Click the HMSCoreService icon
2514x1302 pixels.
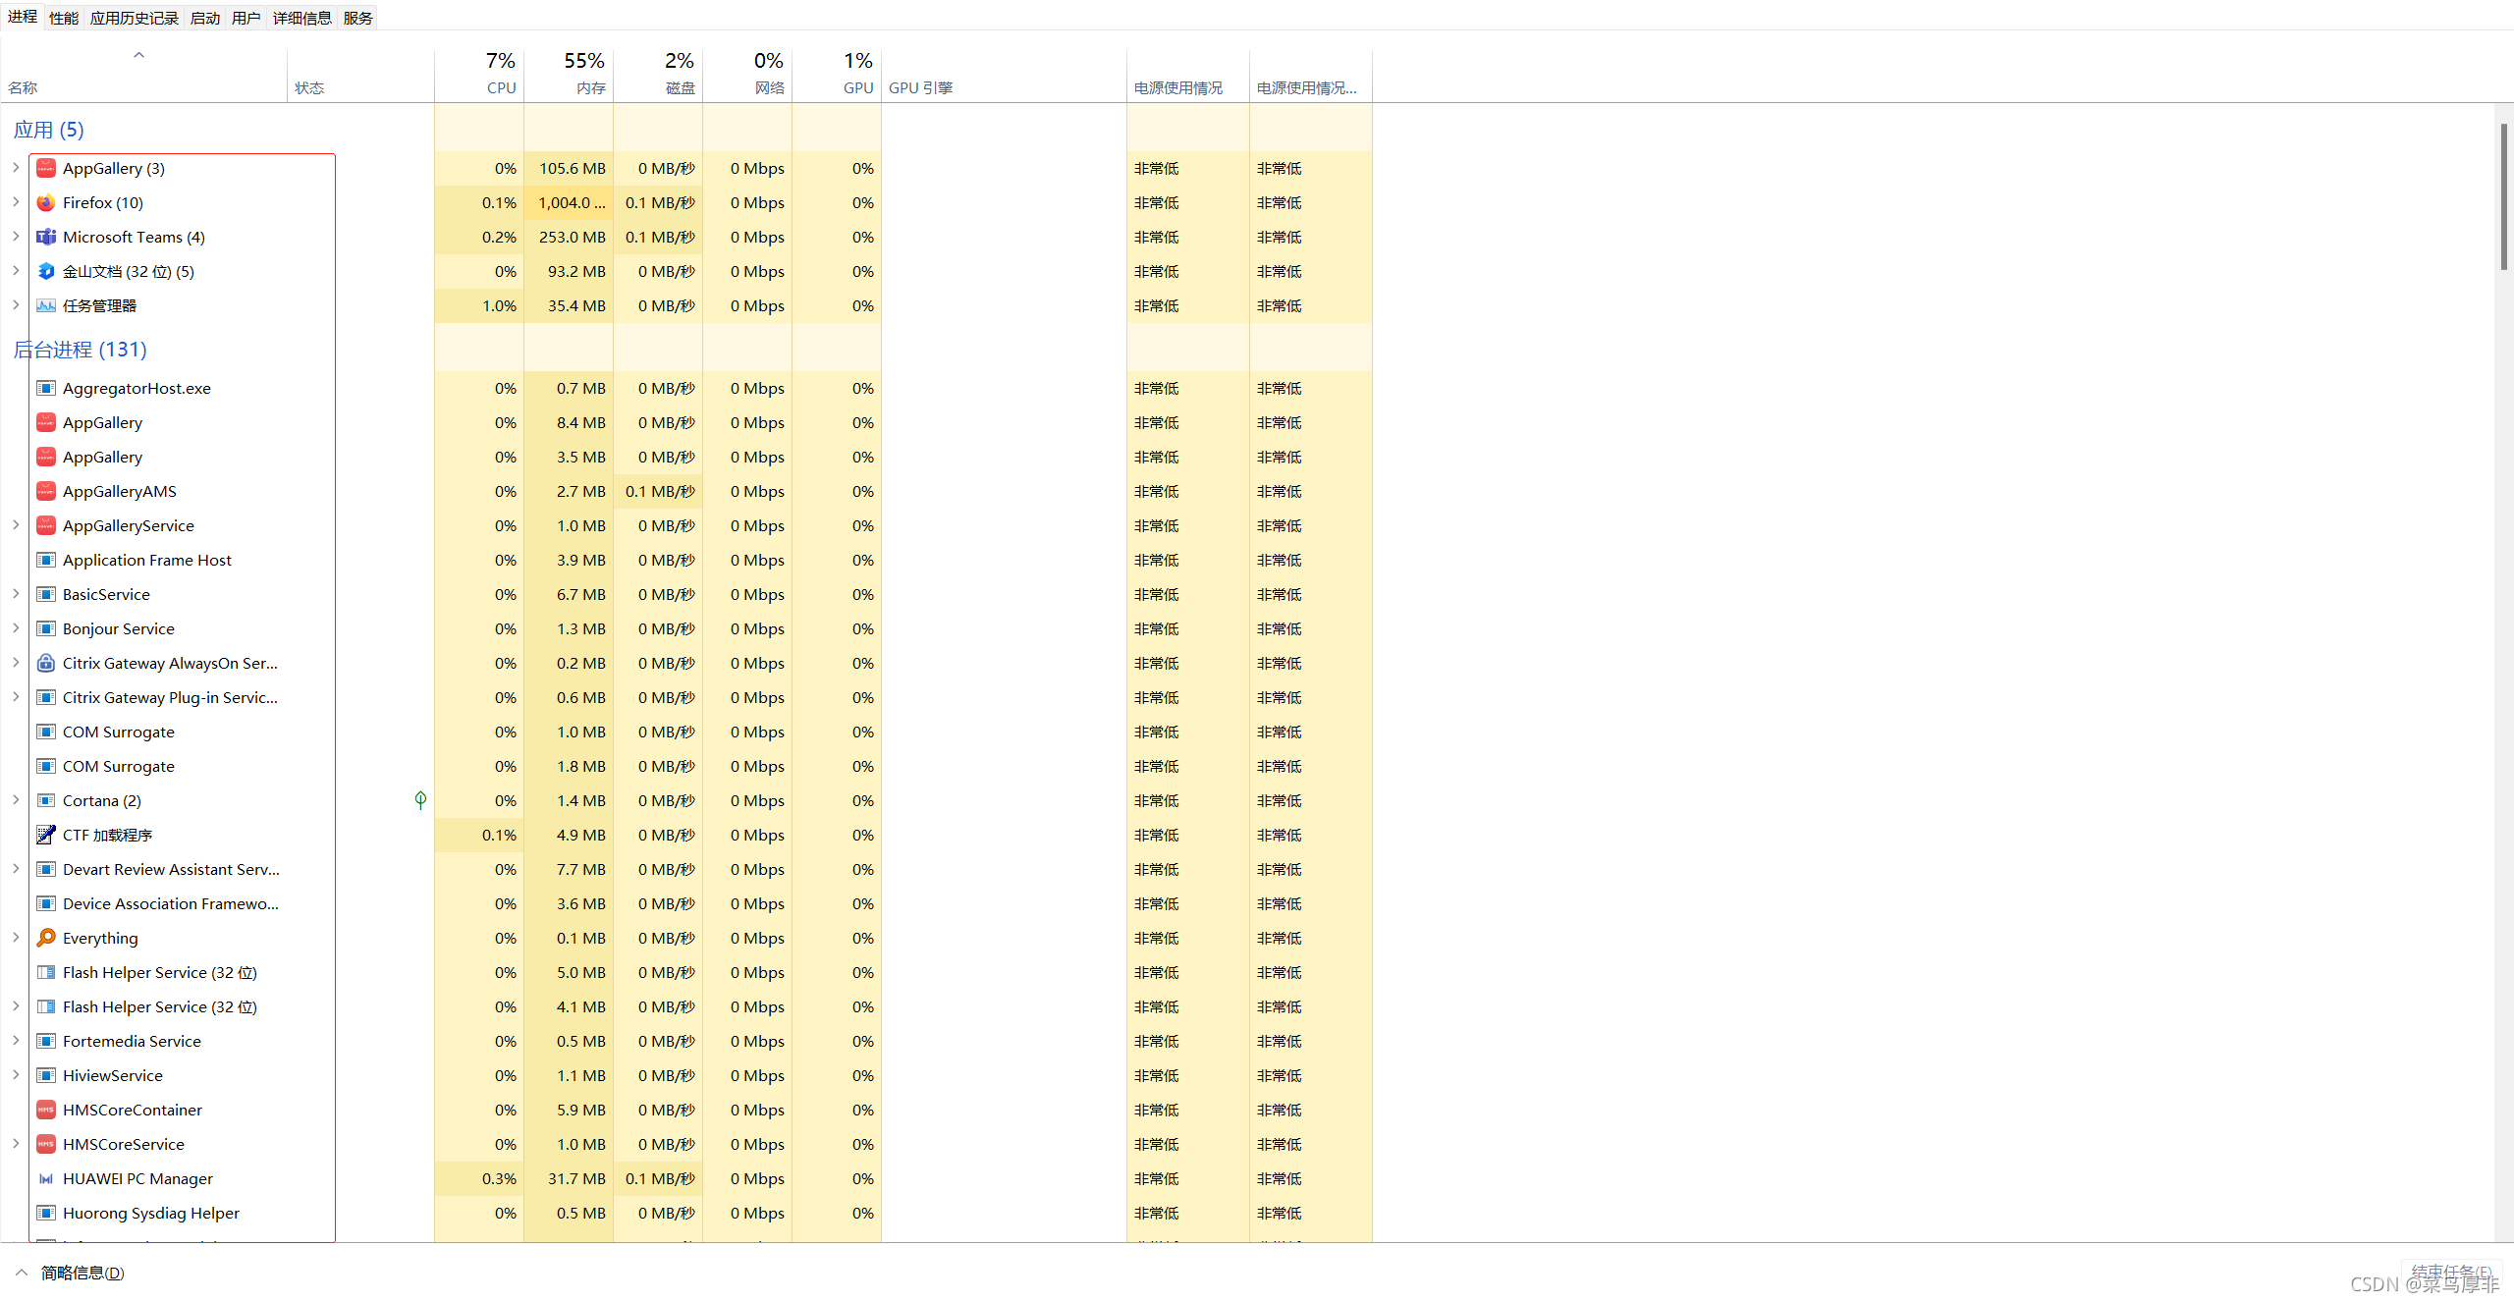pos(46,1145)
